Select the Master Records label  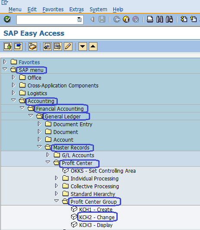(72, 148)
